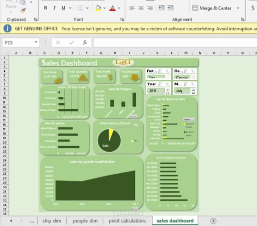Screen dimensions: 257x226
Task: Click the accounting dollar format icon
Action: coord(253,8)
